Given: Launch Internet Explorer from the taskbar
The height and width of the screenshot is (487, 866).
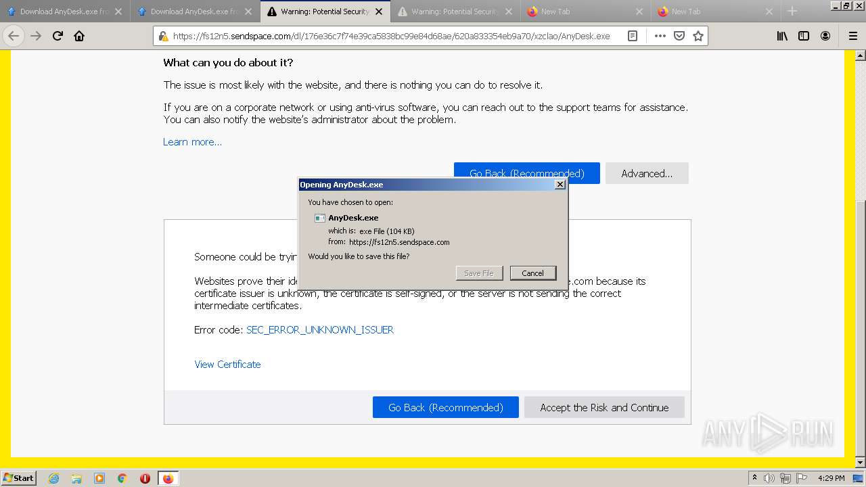Looking at the screenshot, I should pos(54,478).
